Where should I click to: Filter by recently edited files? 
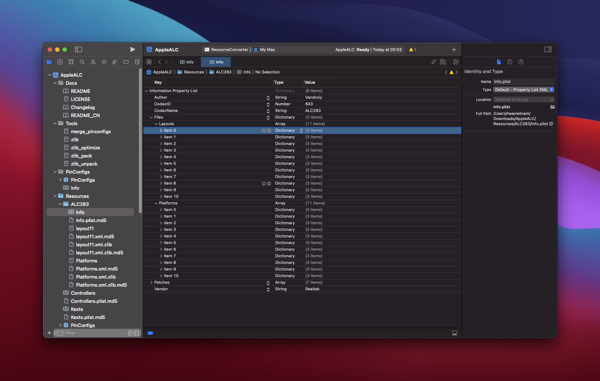[130, 333]
